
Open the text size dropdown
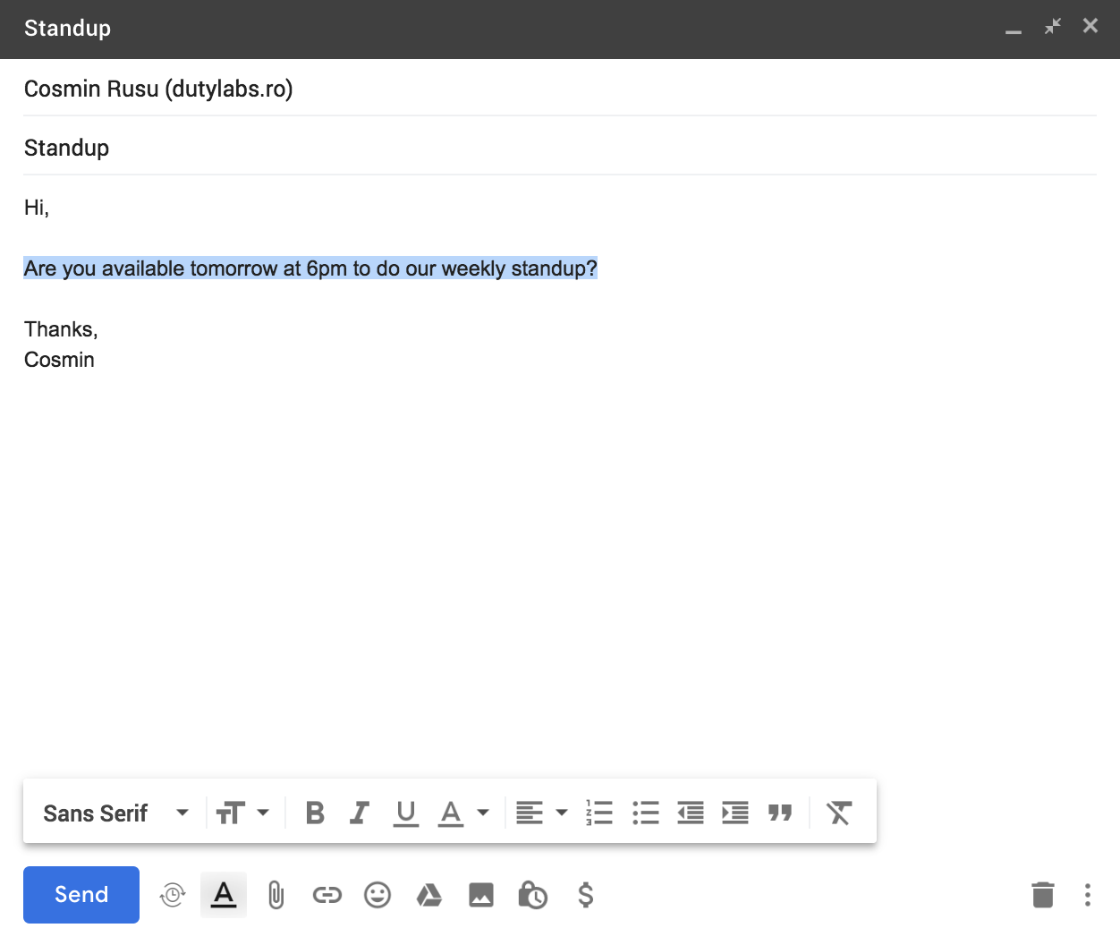tap(242, 813)
